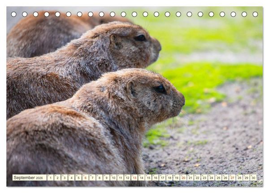Image resolution: width=269 pixels, height=193 pixels.
Task: Choose day 29 in the date row
Action: pos(247,178)
